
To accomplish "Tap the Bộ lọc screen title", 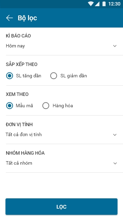I will (x=27, y=18).
